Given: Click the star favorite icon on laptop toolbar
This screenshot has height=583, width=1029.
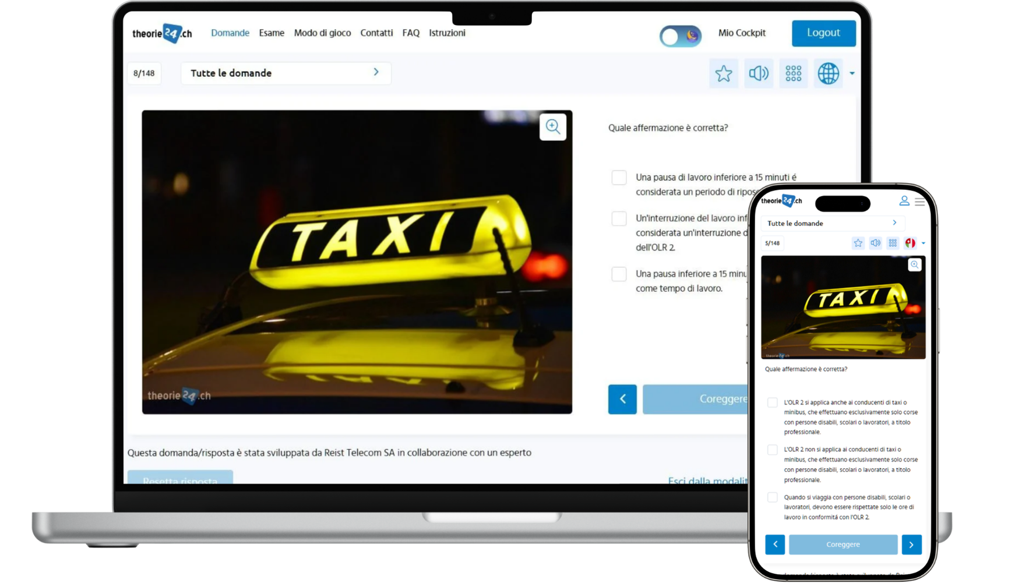Looking at the screenshot, I should [x=723, y=73].
